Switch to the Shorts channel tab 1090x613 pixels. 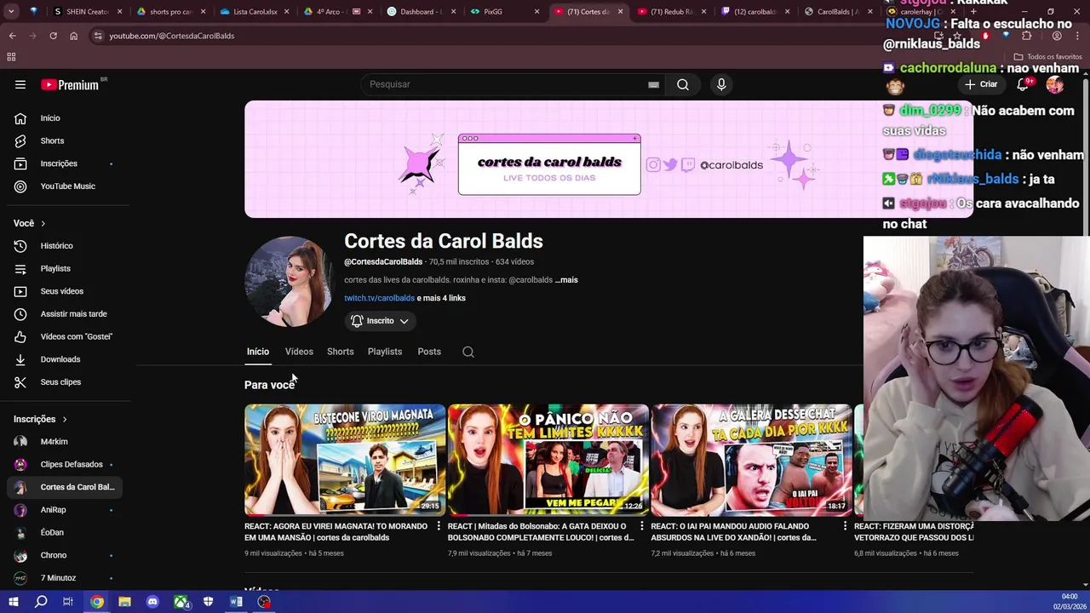(341, 352)
